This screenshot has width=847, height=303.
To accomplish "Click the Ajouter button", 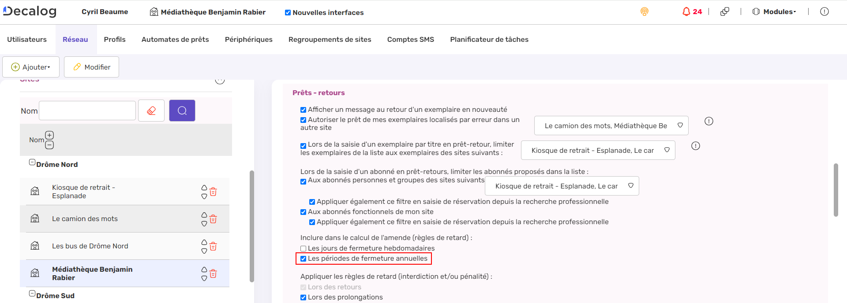I will 30,67.
